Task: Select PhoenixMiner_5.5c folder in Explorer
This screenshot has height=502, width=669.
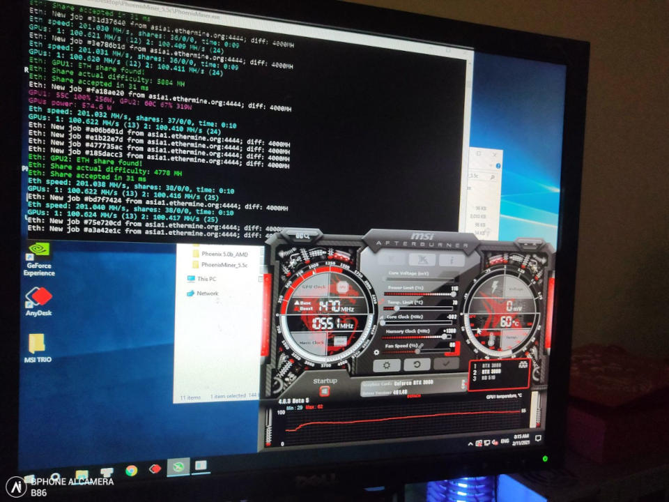Action: (220, 265)
